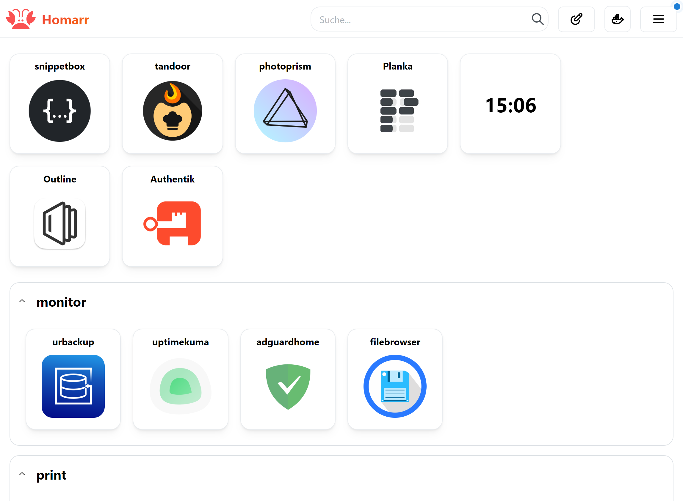Click the monitor category heading
683x501 pixels.
[x=61, y=302]
